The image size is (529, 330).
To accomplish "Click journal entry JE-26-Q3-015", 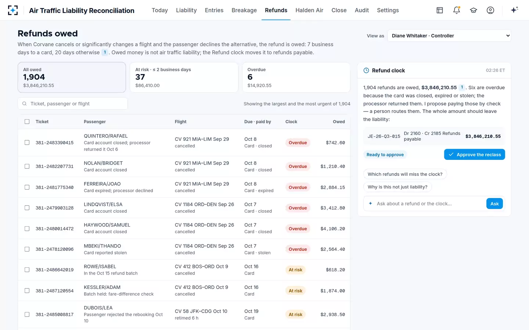I will coord(384,136).
